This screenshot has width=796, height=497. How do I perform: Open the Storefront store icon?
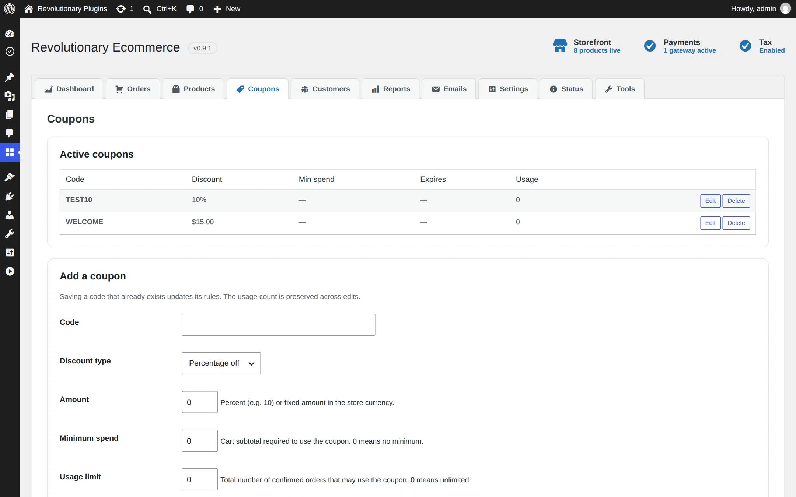pyautogui.click(x=560, y=46)
